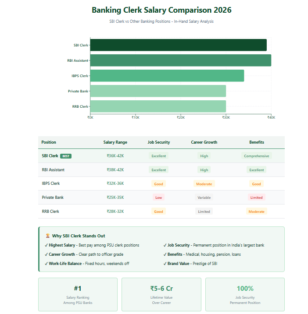Select the RRB Clerk row name
The image size is (308, 314).
[x=50, y=212]
